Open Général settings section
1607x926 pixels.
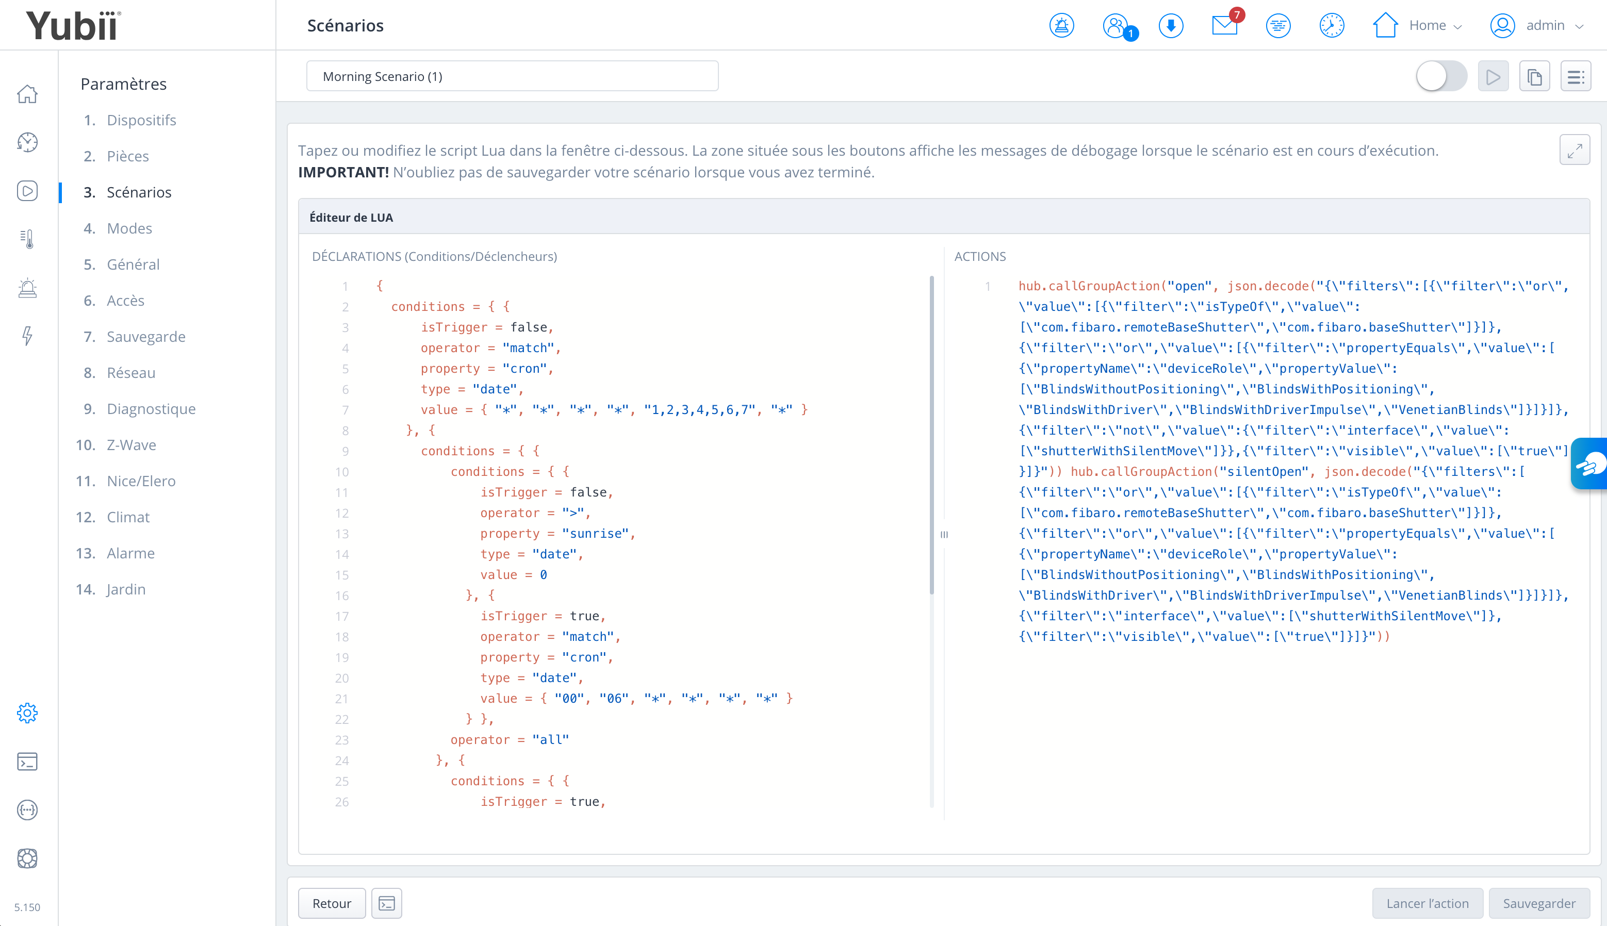(133, 264)
